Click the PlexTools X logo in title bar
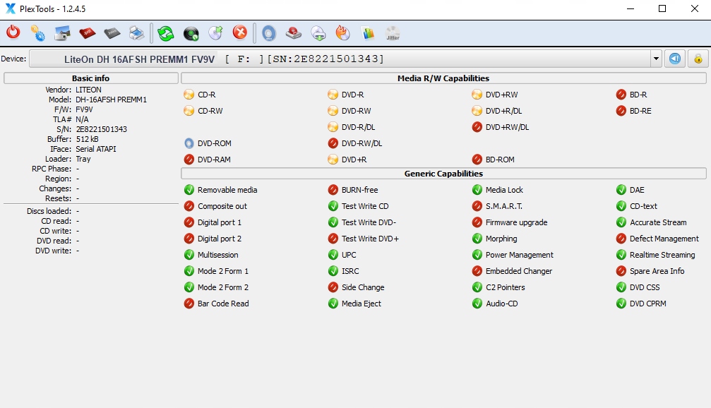711x408 pixels. (10, 8)
